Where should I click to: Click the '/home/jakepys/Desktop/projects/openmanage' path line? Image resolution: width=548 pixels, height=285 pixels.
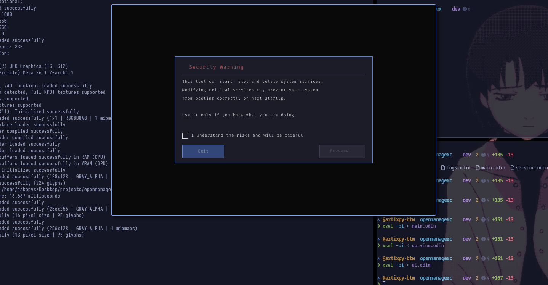pos(55,190)
